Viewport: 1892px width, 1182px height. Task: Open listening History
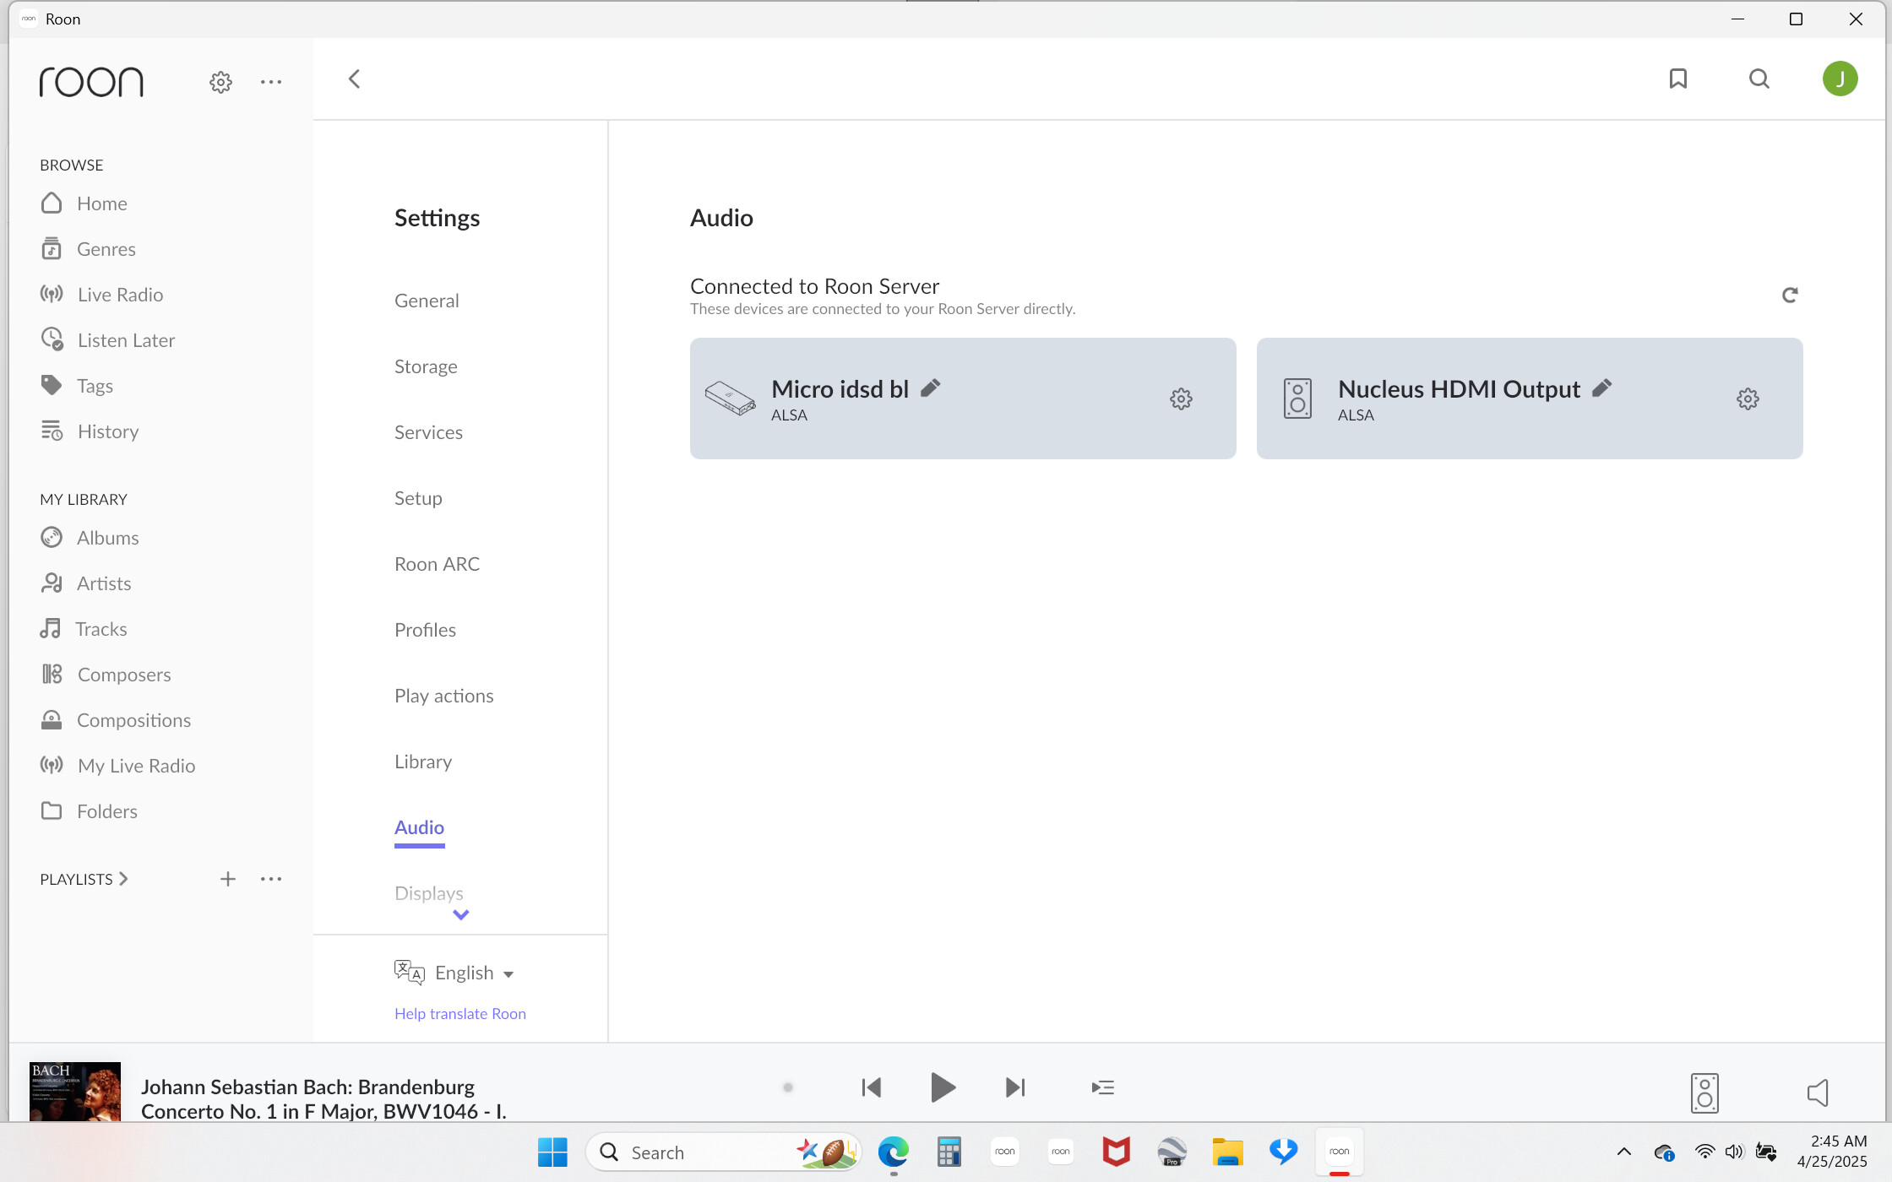[x=90, y=431]
